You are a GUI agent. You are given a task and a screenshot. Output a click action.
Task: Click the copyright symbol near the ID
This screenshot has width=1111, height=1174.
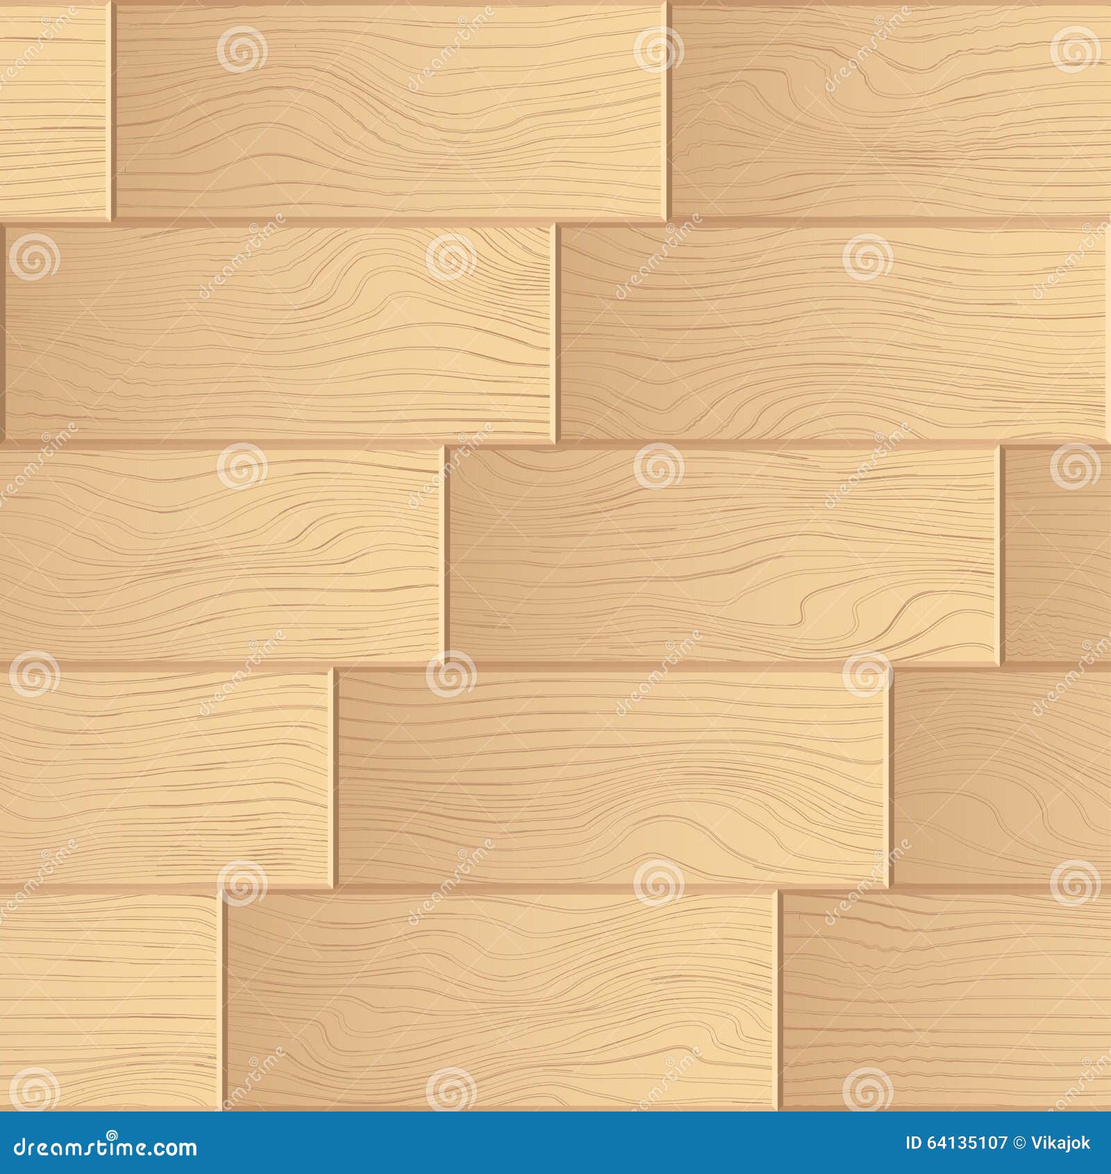1020,1142
